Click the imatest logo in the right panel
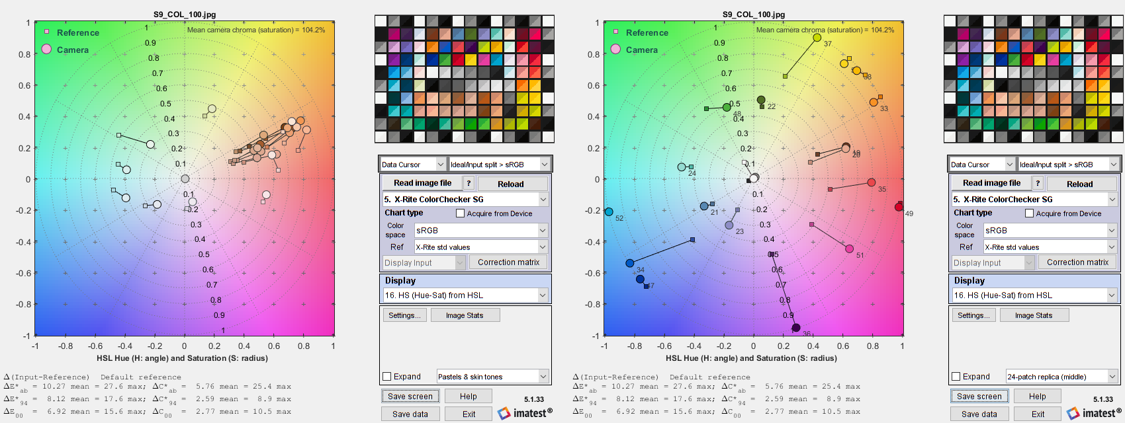Screen dimensions: 1125x423 [x=1095, y=413]
